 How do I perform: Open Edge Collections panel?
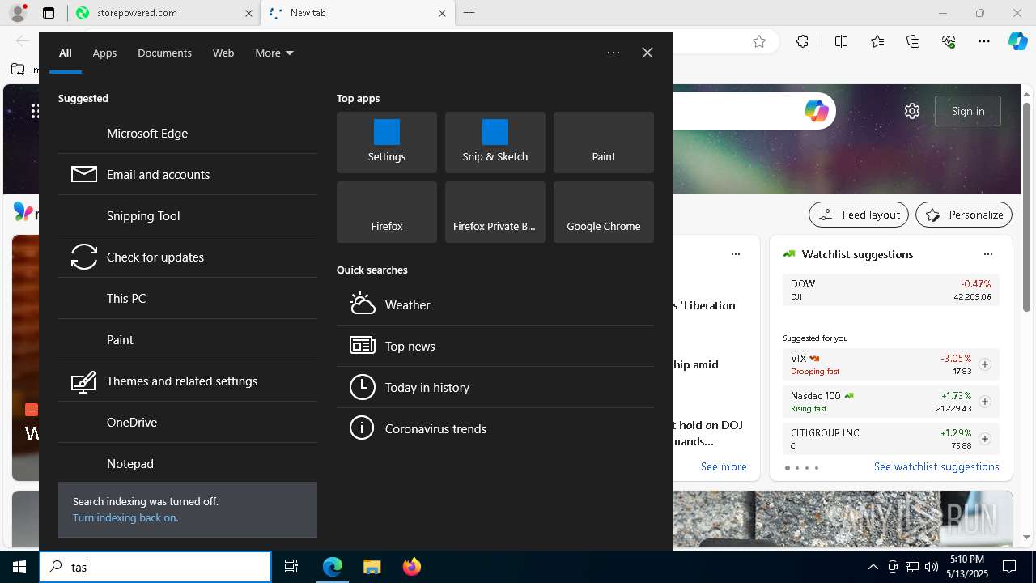[x=913, y=41]
